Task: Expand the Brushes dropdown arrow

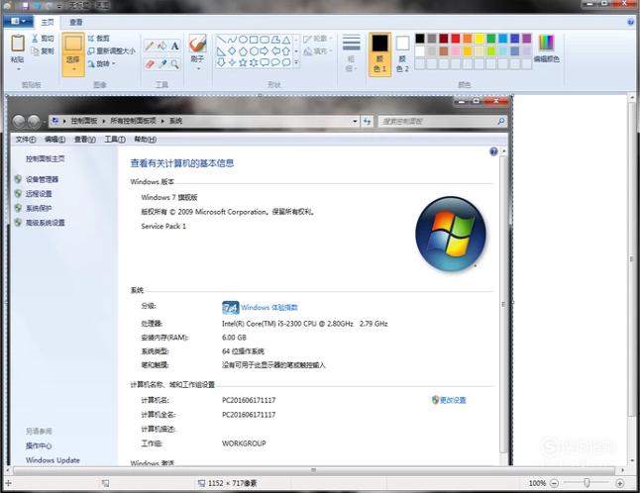Action: 198,68
